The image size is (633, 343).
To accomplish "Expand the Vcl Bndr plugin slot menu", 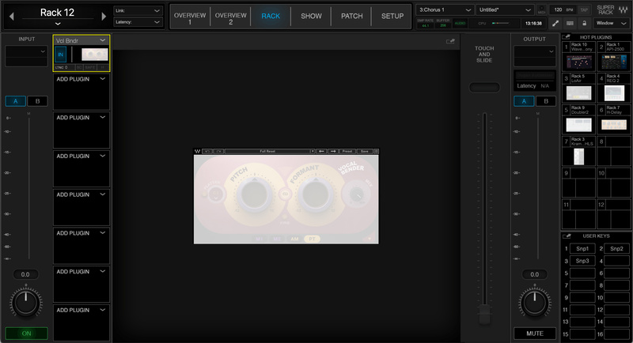I will tap(103, 41).
